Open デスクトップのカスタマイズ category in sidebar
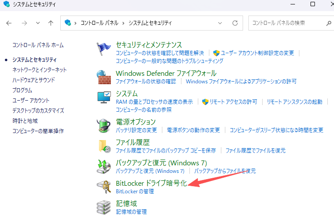The height and width of the screenshot is (215, 334). click(x=38, y=111)
